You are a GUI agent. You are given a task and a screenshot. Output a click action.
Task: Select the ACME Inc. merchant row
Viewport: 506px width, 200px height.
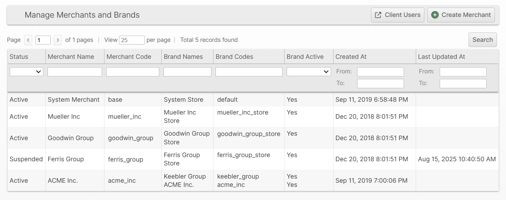[x=62, y=181]
